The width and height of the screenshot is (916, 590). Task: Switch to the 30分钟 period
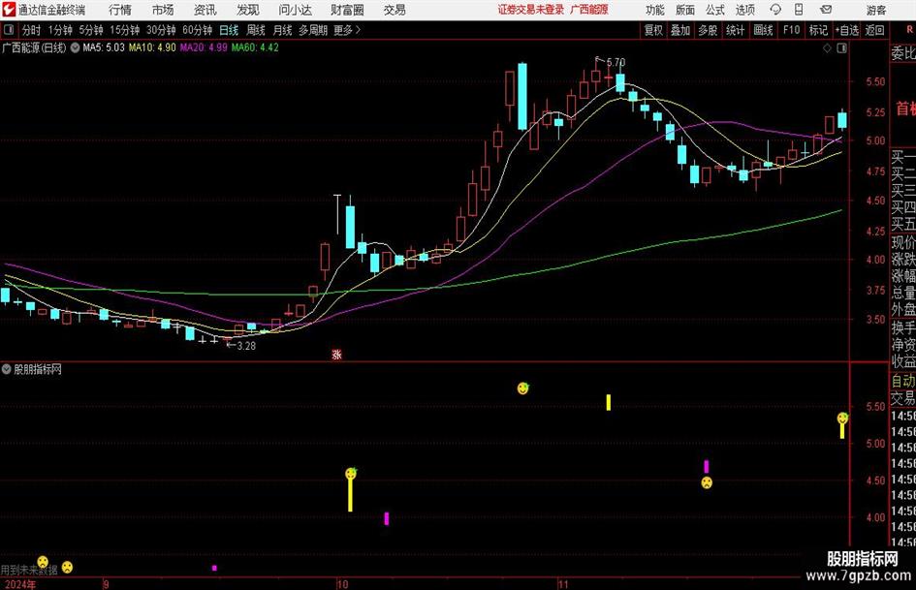161,30
